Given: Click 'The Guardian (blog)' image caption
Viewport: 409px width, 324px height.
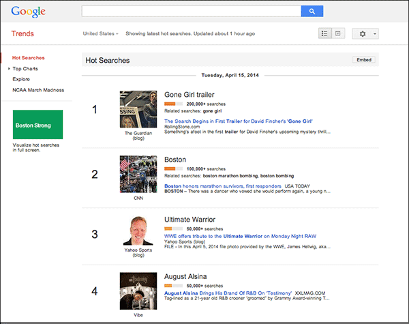Looking at the screenshot, I should point(138,136).
